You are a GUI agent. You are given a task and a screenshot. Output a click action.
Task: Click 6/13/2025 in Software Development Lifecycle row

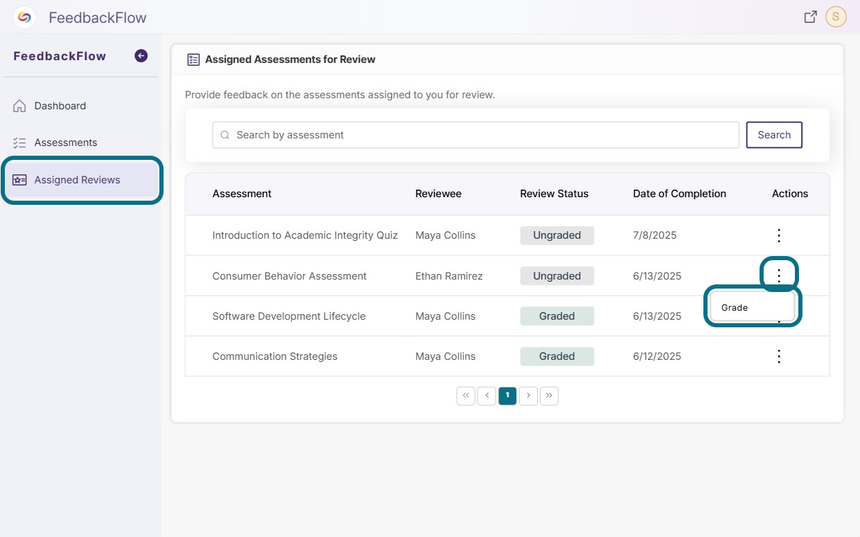click(657, 316)
